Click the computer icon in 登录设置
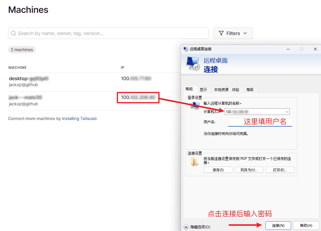The image size is (321, 231). click(x=195, y=106)
